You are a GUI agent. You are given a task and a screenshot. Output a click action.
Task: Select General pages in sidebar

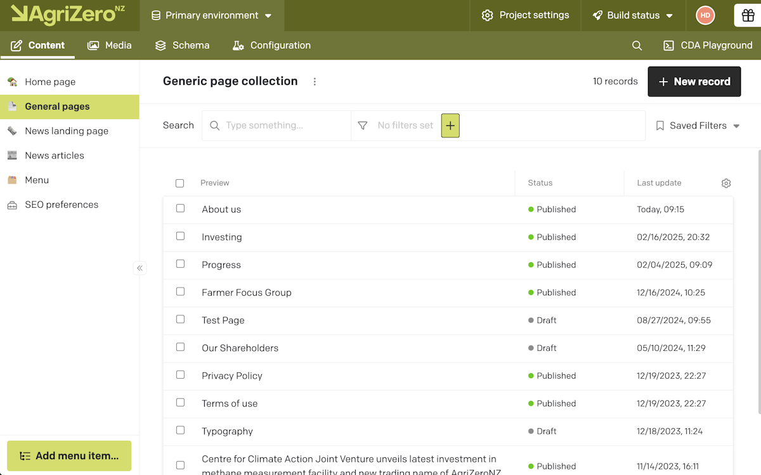70,106
